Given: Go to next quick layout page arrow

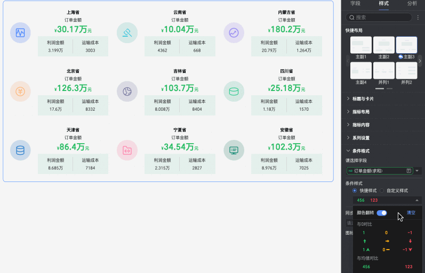Looking at the screenshot, I should click(x=420, y=61).
